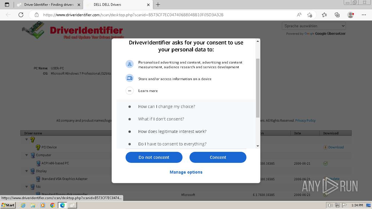Collapse the Computer tree category
The width and height of the screenshot is (372, 209).
pyautogui.click(x=27, y=155)
